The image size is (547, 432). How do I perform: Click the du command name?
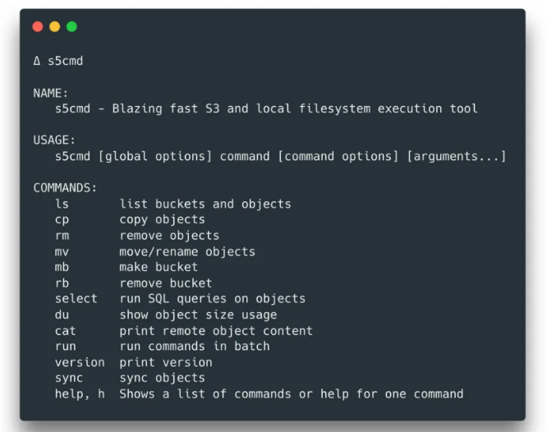62,315
